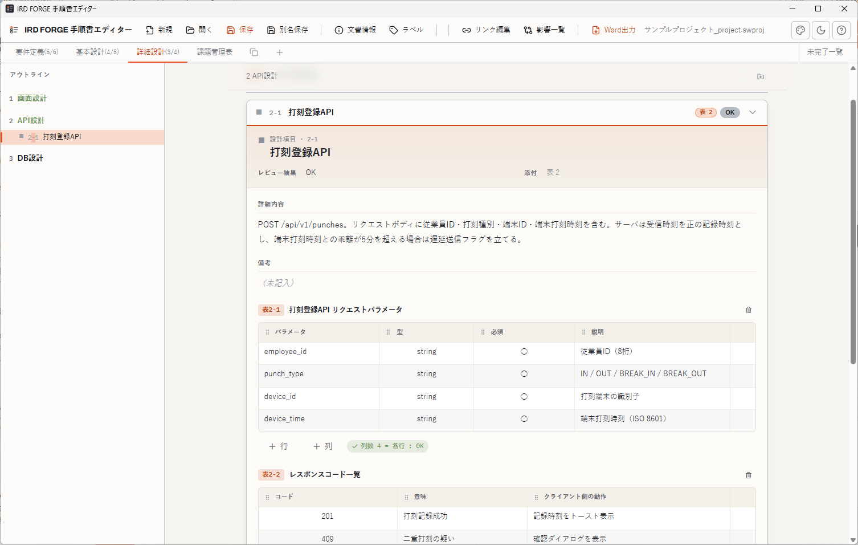Click the 新規 new document icon
Viewport: 858px width, 545px height.
click(x=150, y=30)
